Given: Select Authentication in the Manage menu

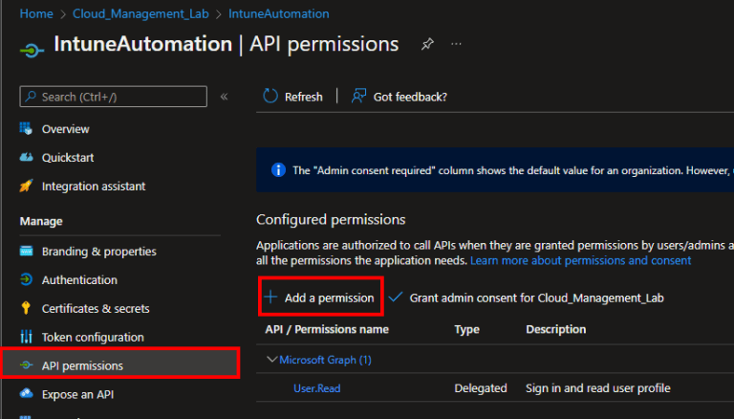Looking at the screenshot, I should pos(79,280).
